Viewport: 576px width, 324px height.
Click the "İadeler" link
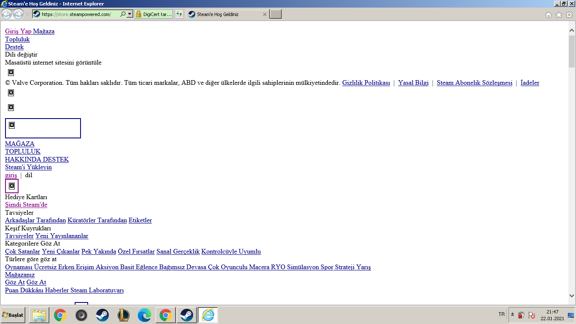[x=530, y=83]
